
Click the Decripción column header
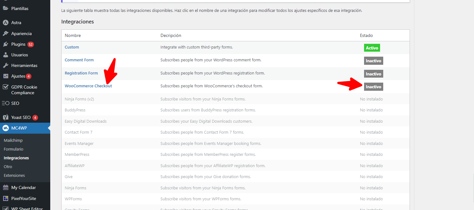coord(171,35)
